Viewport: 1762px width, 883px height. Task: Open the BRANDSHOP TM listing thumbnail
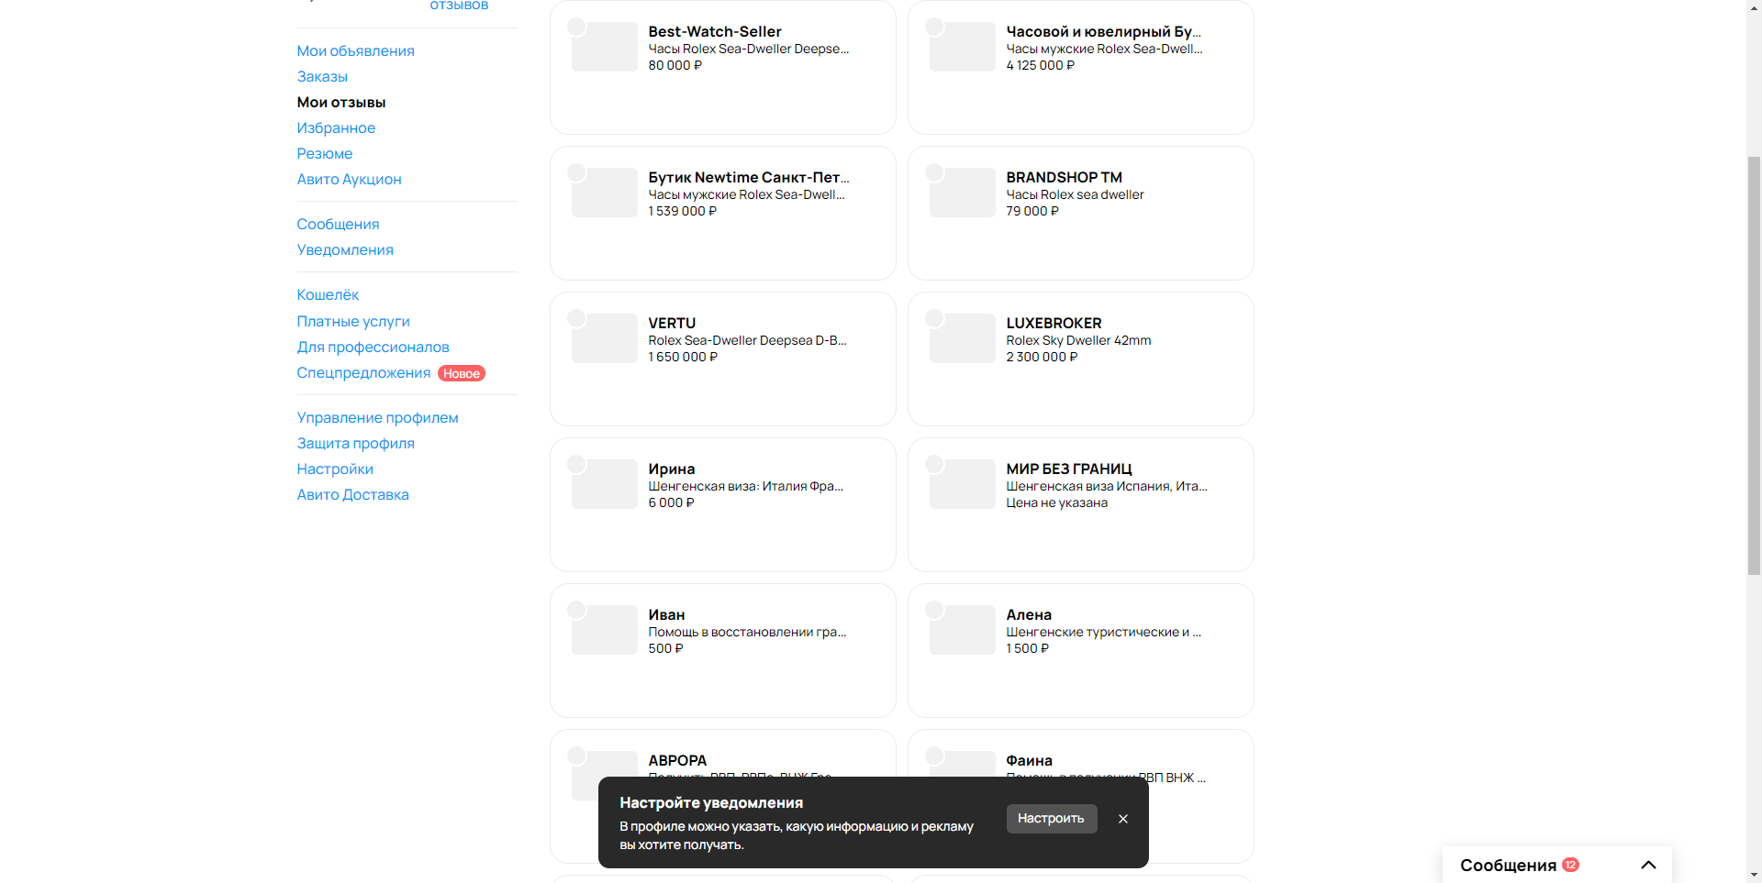(x=963, y=193)
